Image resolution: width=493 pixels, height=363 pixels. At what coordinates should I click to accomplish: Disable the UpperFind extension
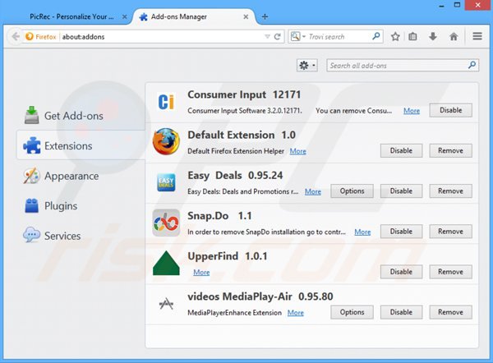click(x=401, y=272)
